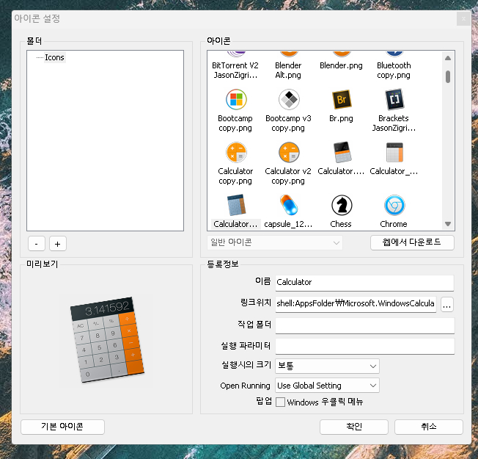Expand the Open Running dropdown
This screenshot has width=478, height=459.
tap(327, 386)
